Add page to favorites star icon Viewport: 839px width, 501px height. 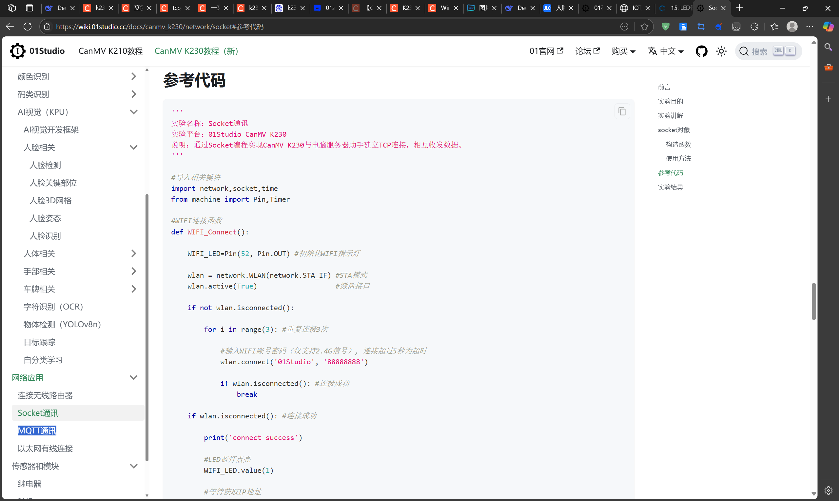click(644, 27)
